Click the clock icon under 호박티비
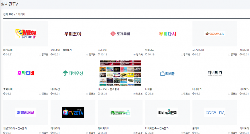The image size is (250, 134). [4, 94]
